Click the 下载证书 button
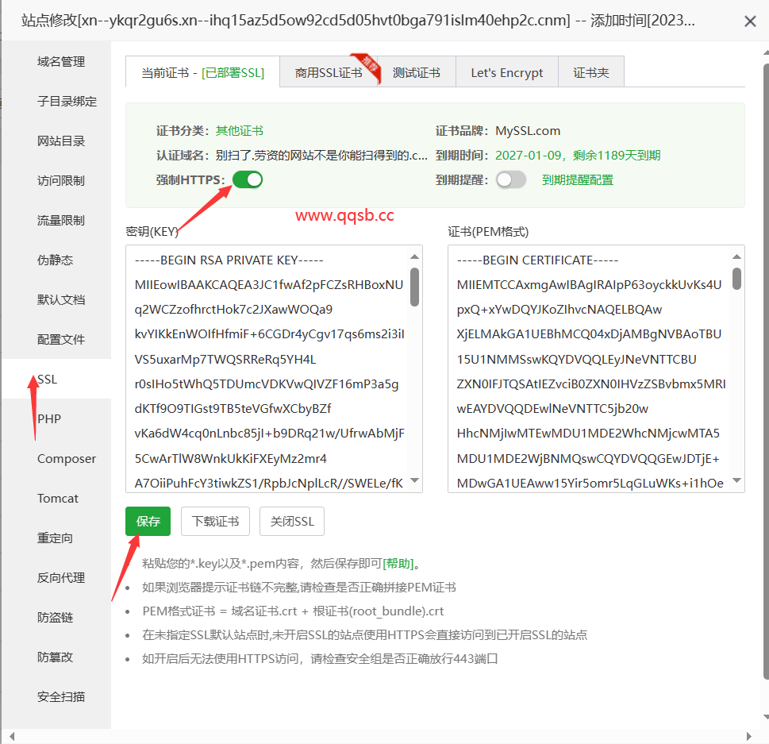Image resolution: width=769 pixels, height=744 pixels. click(x=215, y=522)
